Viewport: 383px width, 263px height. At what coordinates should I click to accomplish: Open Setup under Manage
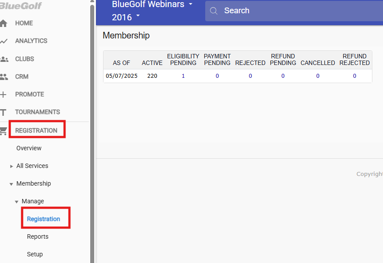click(34, 254)
